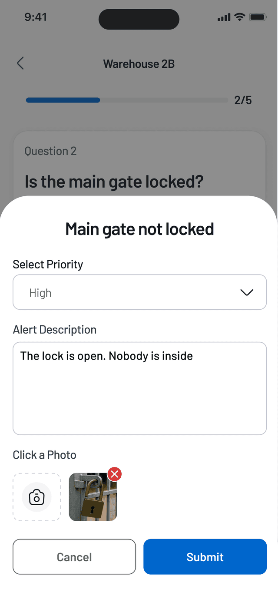Image resolution: width=278 pixels, height=602 pixels.
Task: Tap the battery icon in the status bar
Action: coord(258,17)
